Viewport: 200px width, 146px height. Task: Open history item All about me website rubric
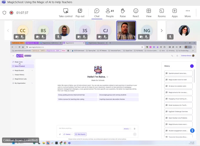[178, 86]
